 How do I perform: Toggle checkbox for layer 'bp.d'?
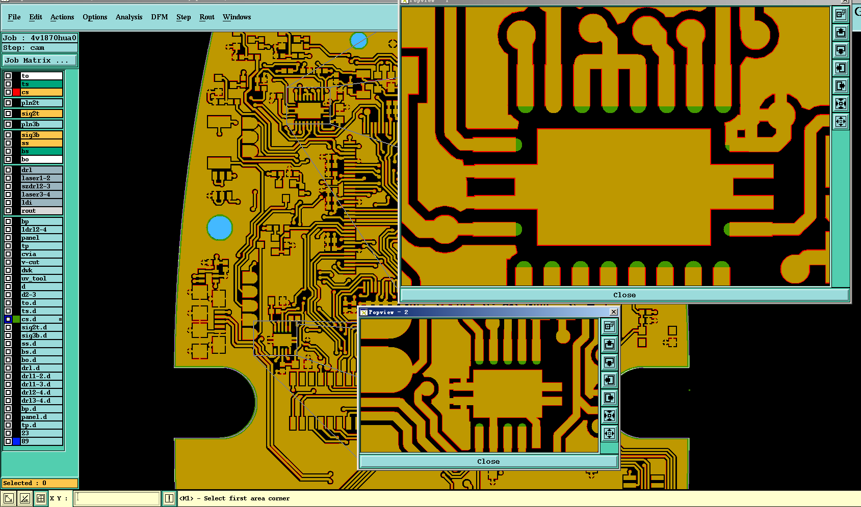click(x=8, y=409)
